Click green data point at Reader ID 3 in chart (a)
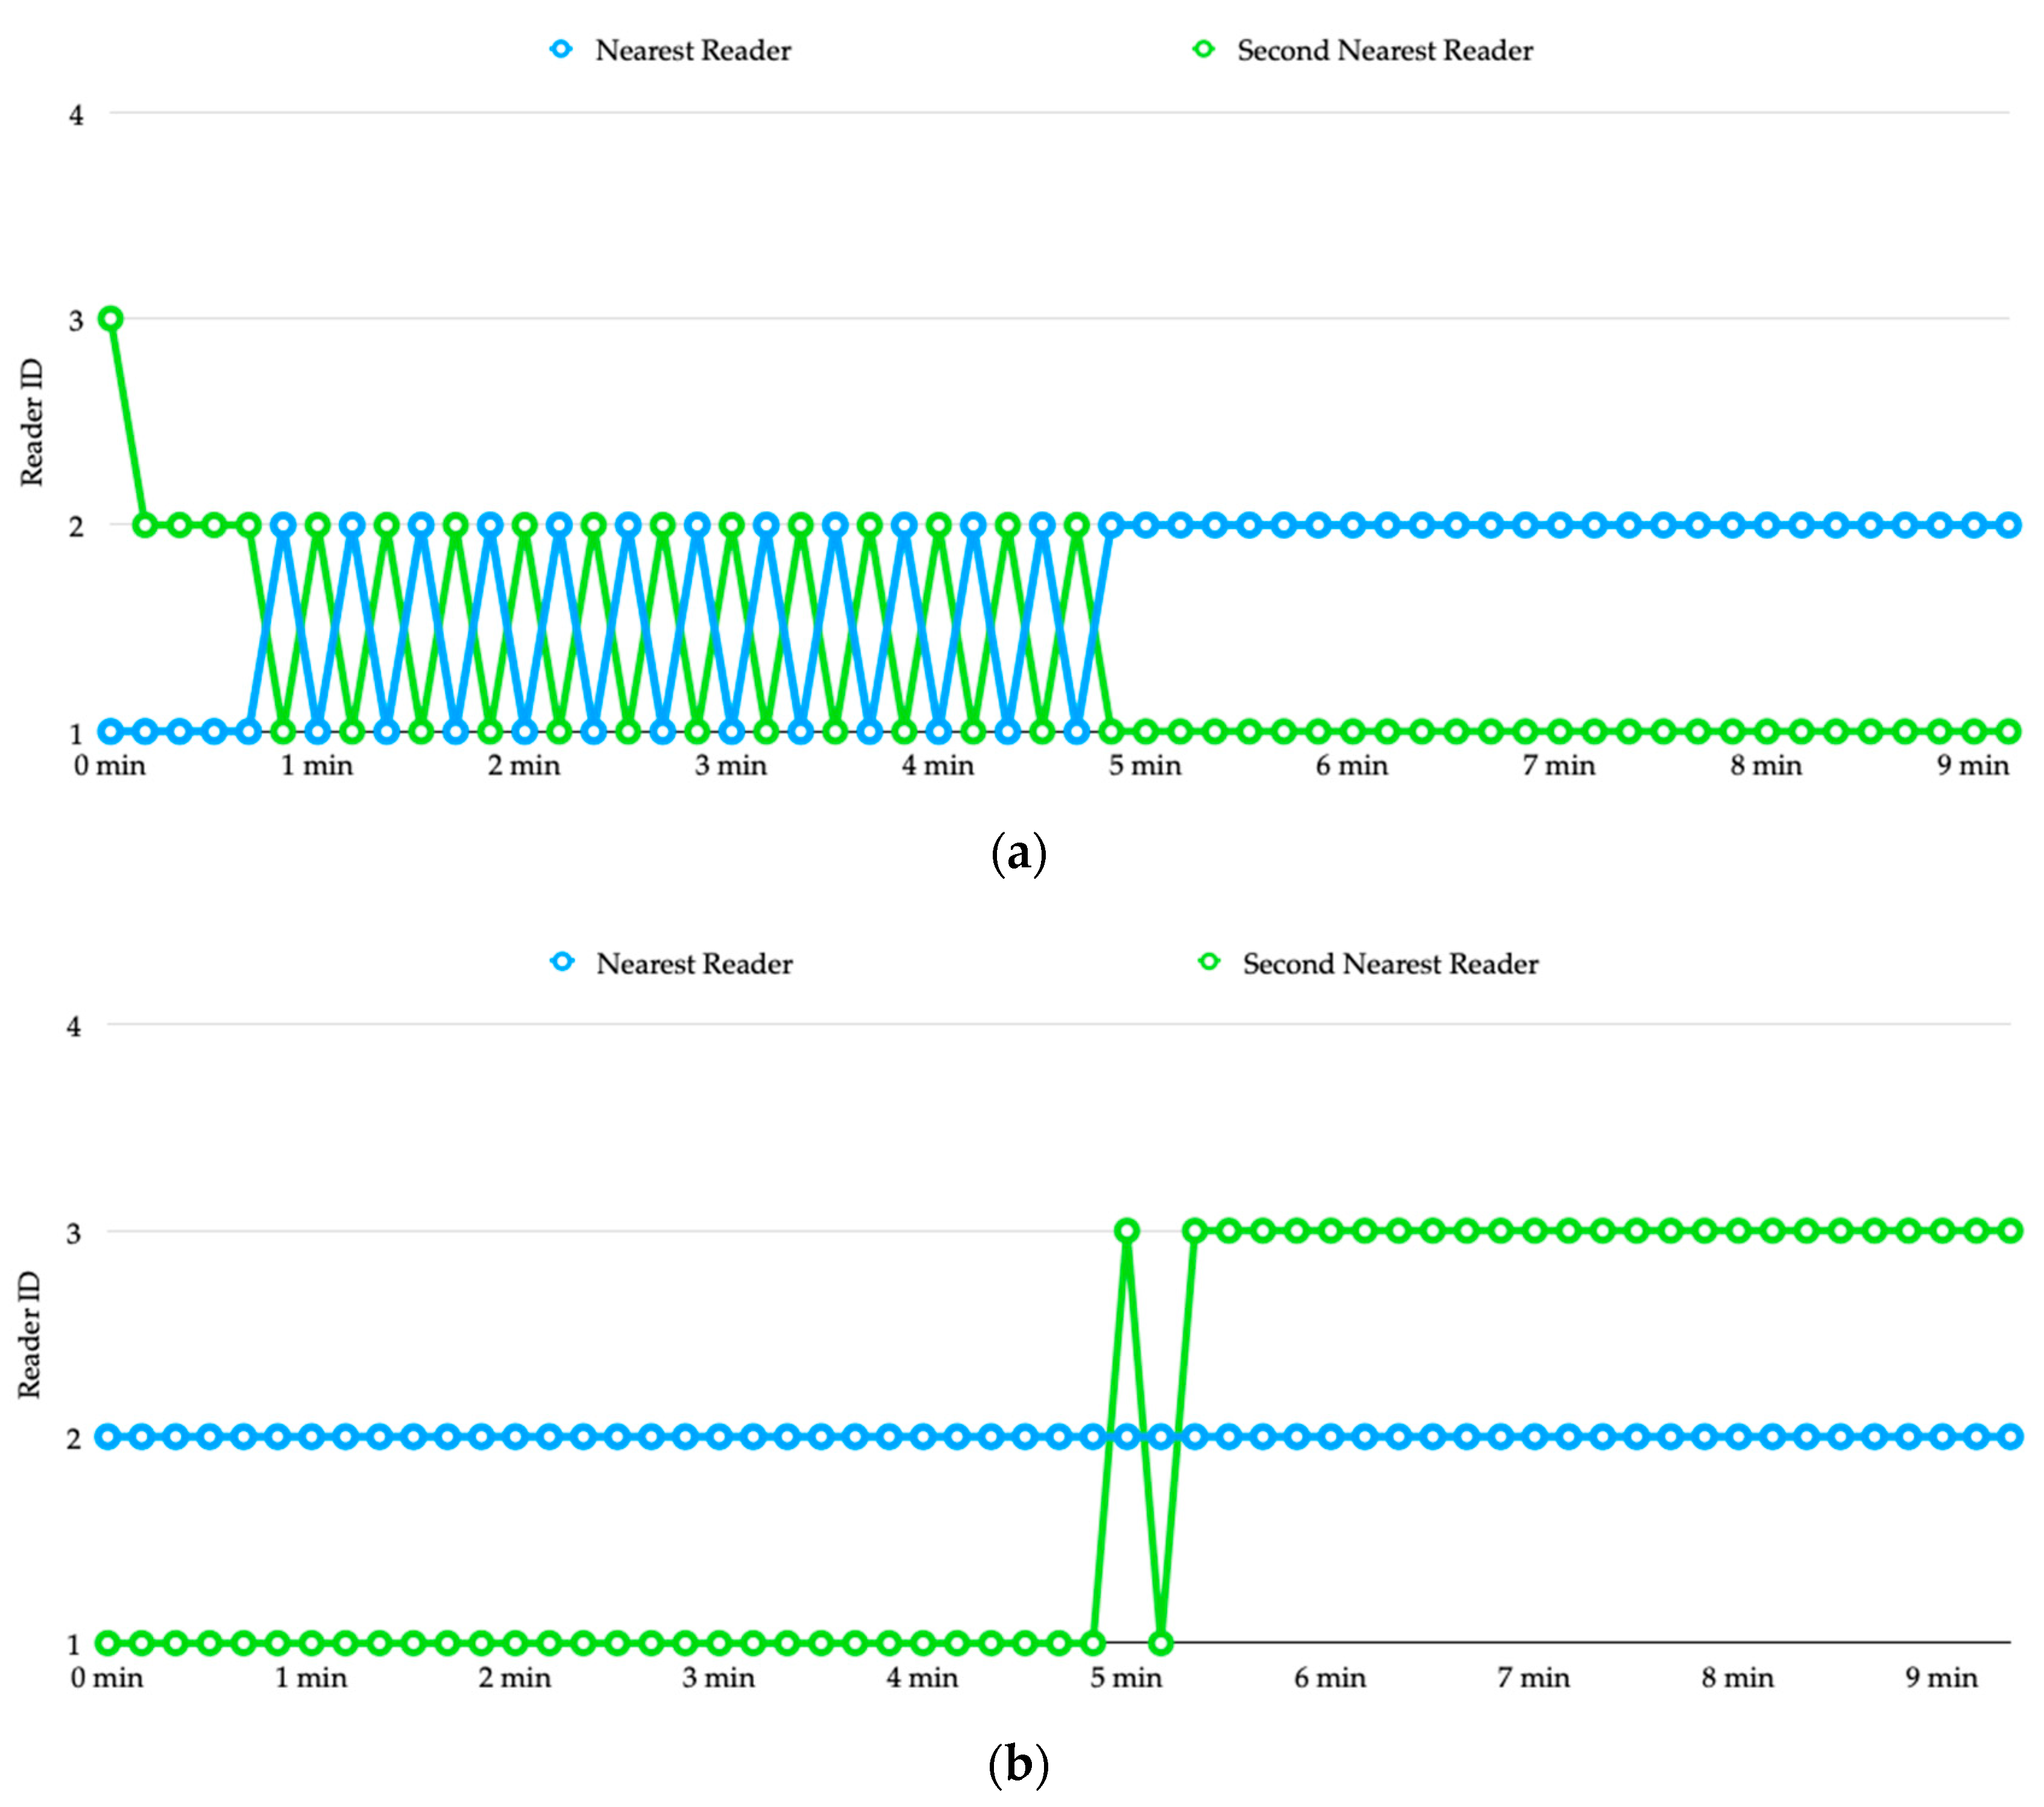 [x=111, y=319]
